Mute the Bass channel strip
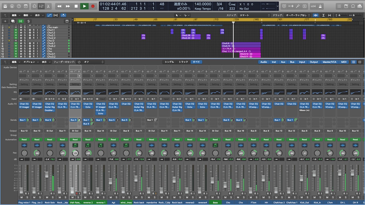Image resolution: width=365 pixels, height=205 pixels. pyautogui.click(x=213, y=197)
